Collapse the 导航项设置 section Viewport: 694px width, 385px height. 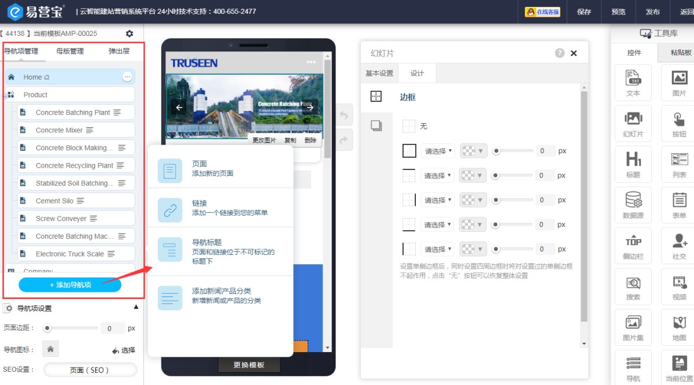coord(136,308)
